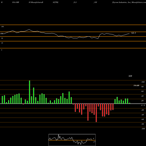Click the -20 label on MR right axis
The width and height of the screenshot is (146, 146).
142,110
